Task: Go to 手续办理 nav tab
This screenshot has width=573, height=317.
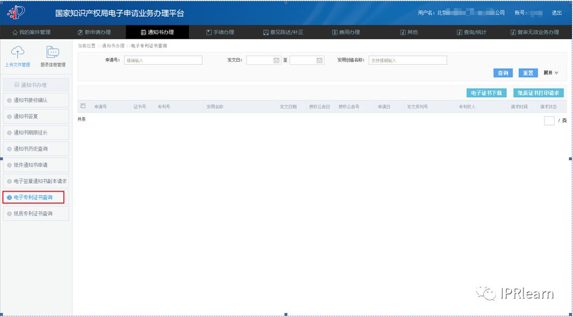Action: [221, 32]
